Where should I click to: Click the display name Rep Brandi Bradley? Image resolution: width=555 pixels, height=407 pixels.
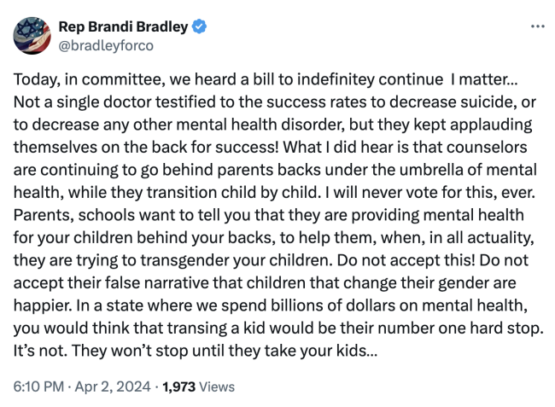(122, 26)
